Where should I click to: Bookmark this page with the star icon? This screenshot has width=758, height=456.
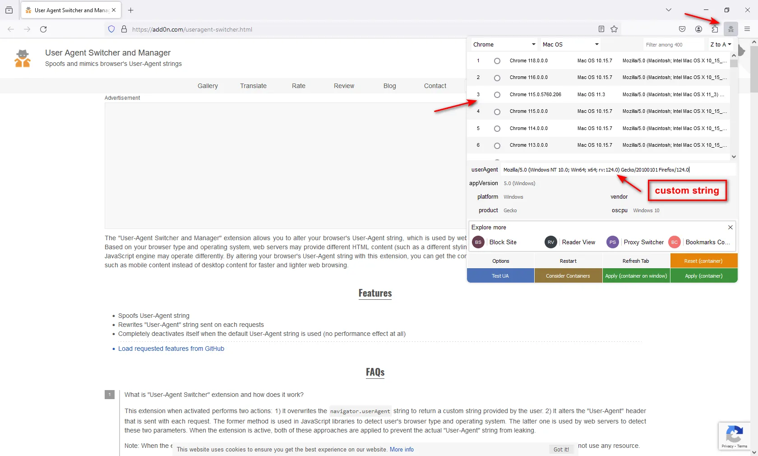614,29
